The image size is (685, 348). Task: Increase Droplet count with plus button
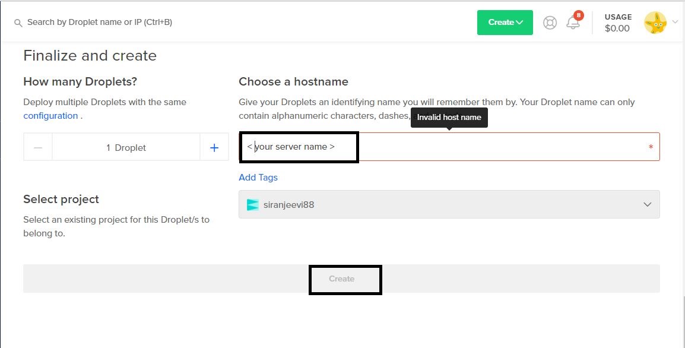point(214,148)
